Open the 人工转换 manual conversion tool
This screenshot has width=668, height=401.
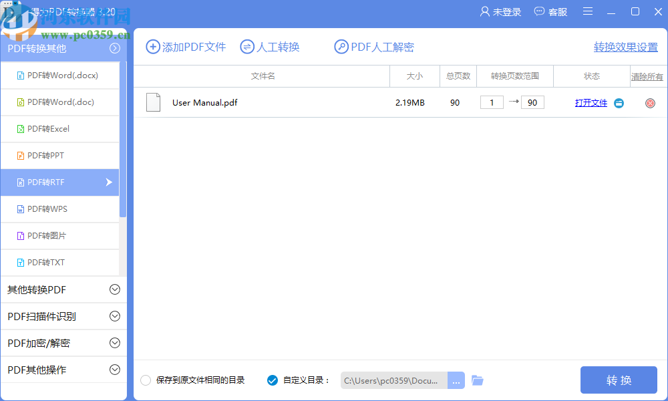269,47
